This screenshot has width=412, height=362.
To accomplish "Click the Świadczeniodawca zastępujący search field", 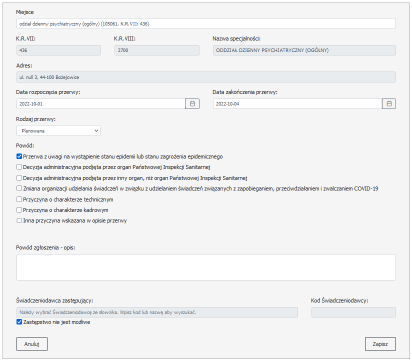I will [157, 312].
